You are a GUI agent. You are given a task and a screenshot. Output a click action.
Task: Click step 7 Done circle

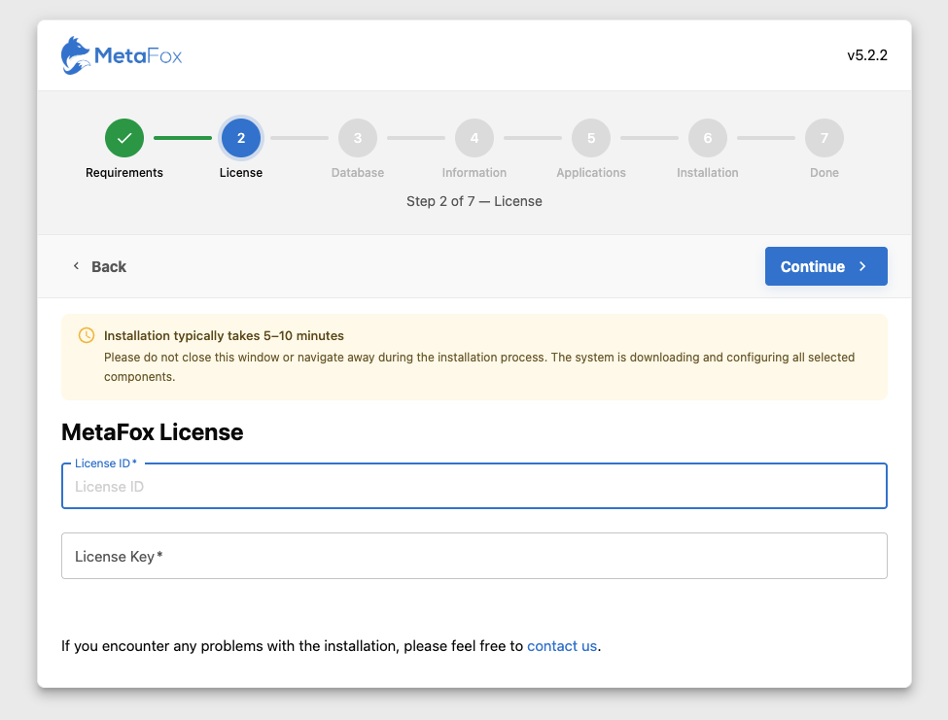[825, 138]
